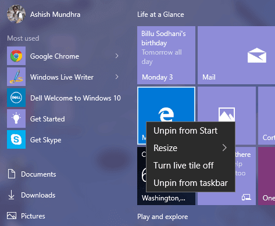This screenshot has width=275, height=226.
Task: Open the calendar tile showing Monday 3
Action: coord(166,55)
